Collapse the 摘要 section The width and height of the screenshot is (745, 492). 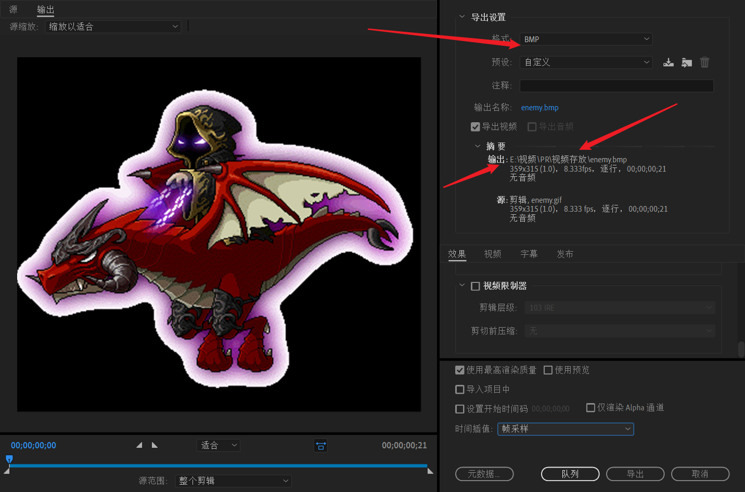click(x=477, y=146)
